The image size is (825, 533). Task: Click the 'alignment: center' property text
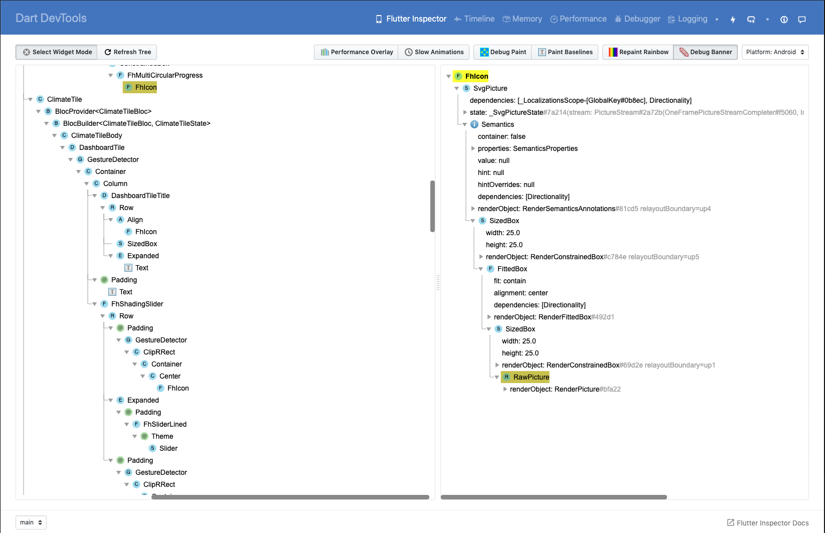tap(521, 293)
